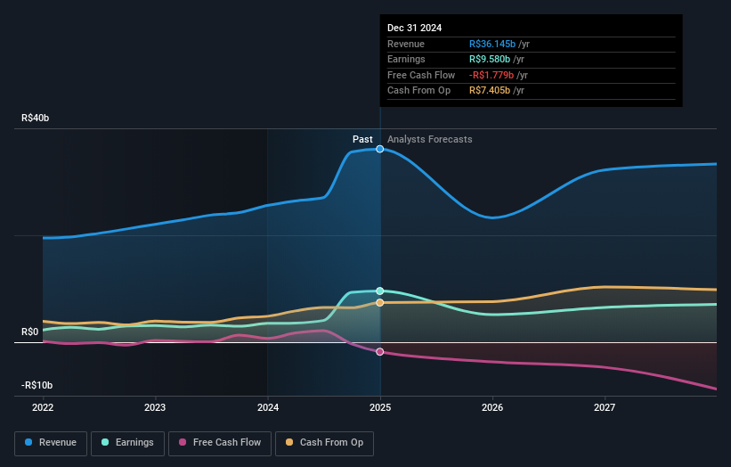Toggle the Free Cash Flow legend series

click(x=220, y=443)
